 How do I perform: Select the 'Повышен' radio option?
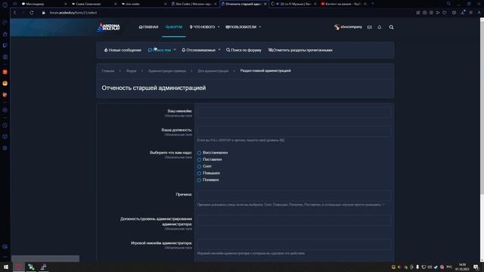(199, 173)
